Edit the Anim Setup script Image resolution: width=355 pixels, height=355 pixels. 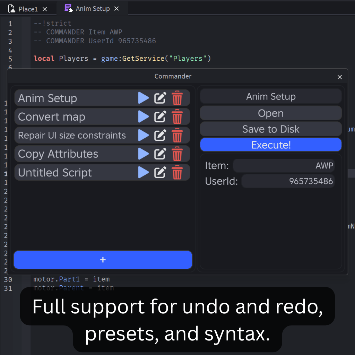coord(160,98)
